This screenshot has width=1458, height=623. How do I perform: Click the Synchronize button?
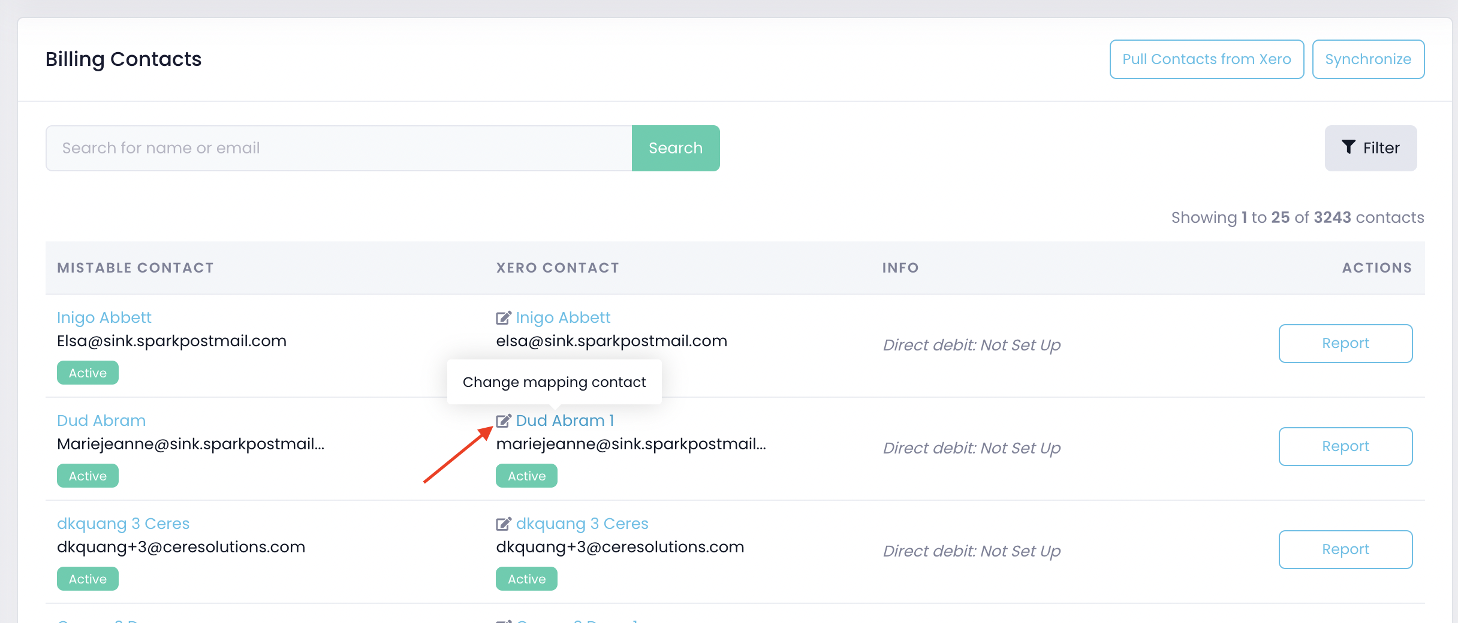(x=1367, y=59)
